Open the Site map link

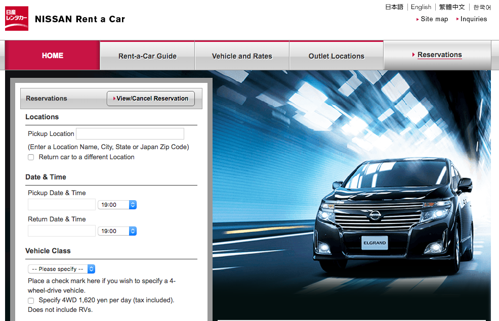(x=434, y=19)
